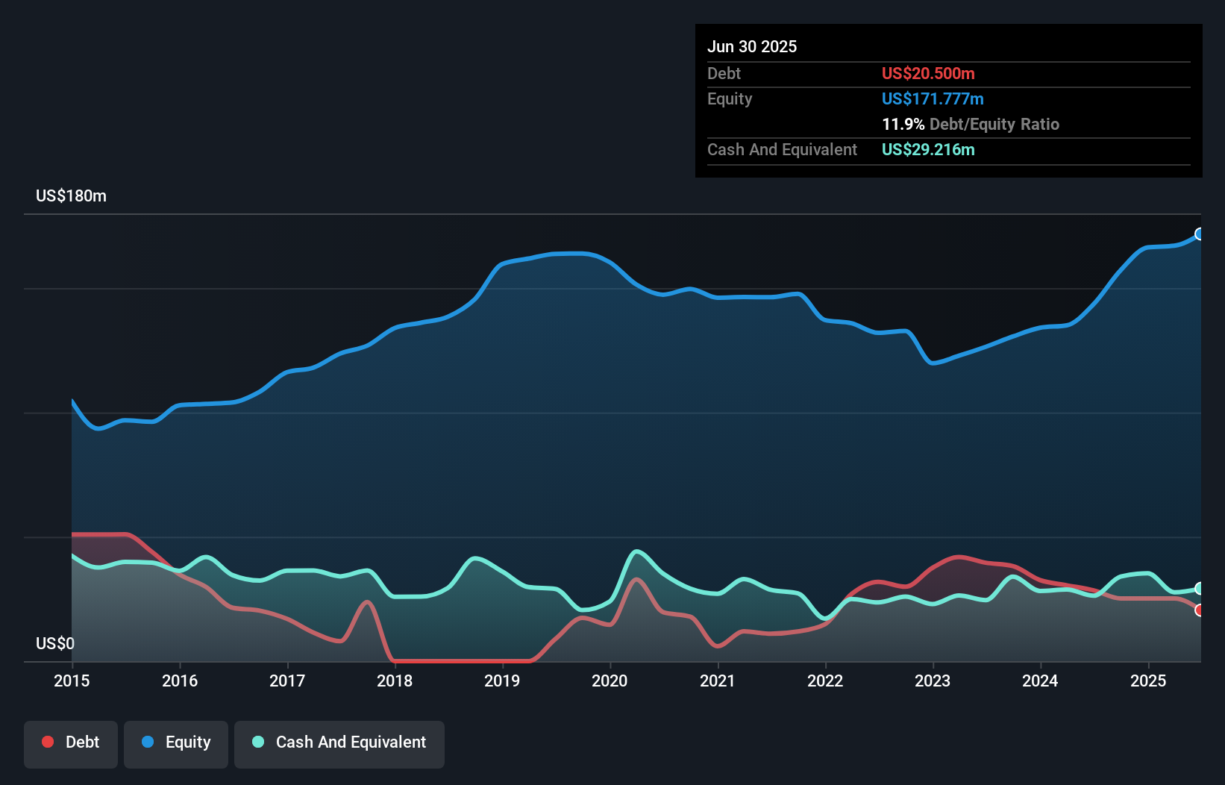Select the Equity endpoint marker on the chart
Image resolution: width=1225 pixels, height=785 pixels.
coord(1199,234)
